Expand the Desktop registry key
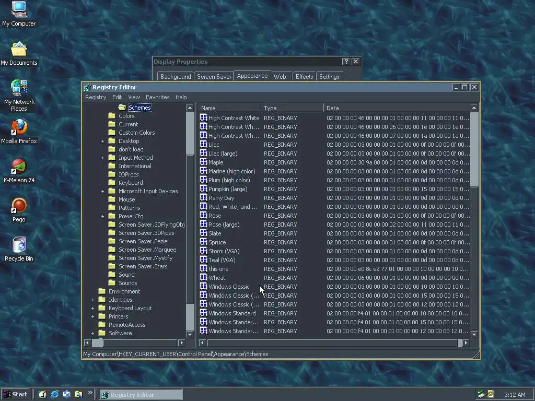535x401 pixels. point(103,141)
